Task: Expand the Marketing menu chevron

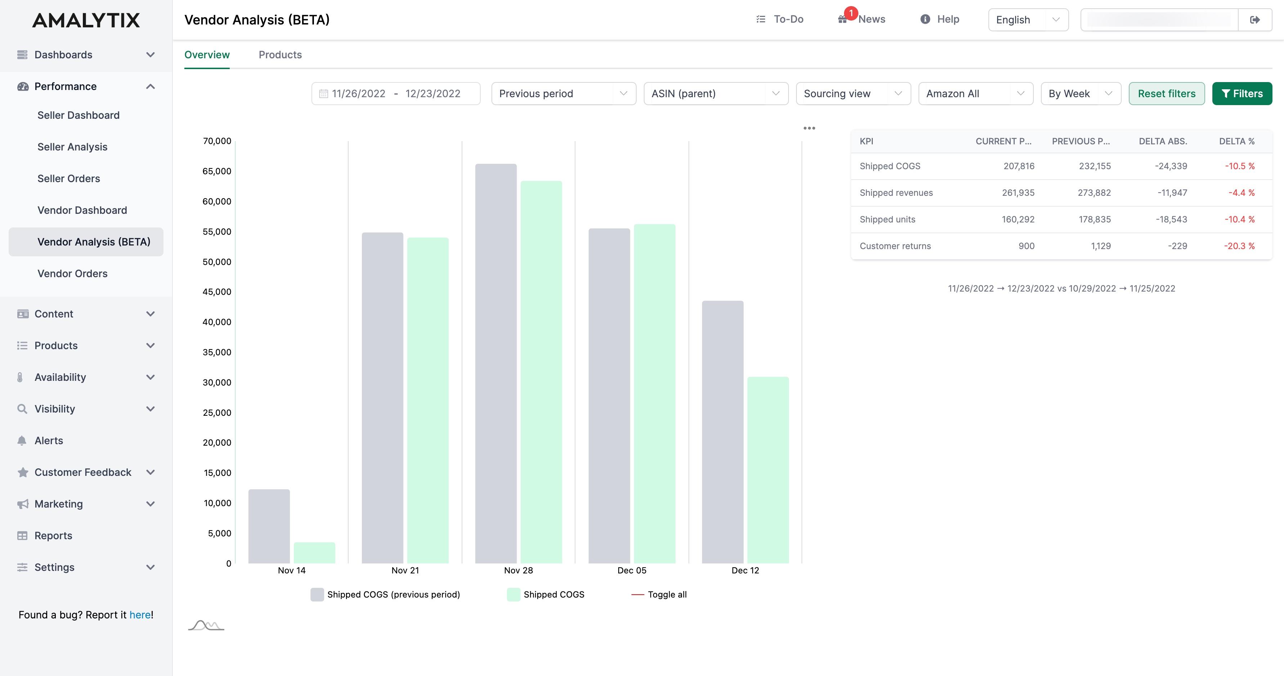Action: [150, 504]
